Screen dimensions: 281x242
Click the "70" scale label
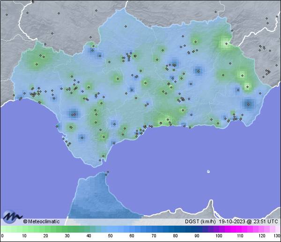(x=154, y=235)
